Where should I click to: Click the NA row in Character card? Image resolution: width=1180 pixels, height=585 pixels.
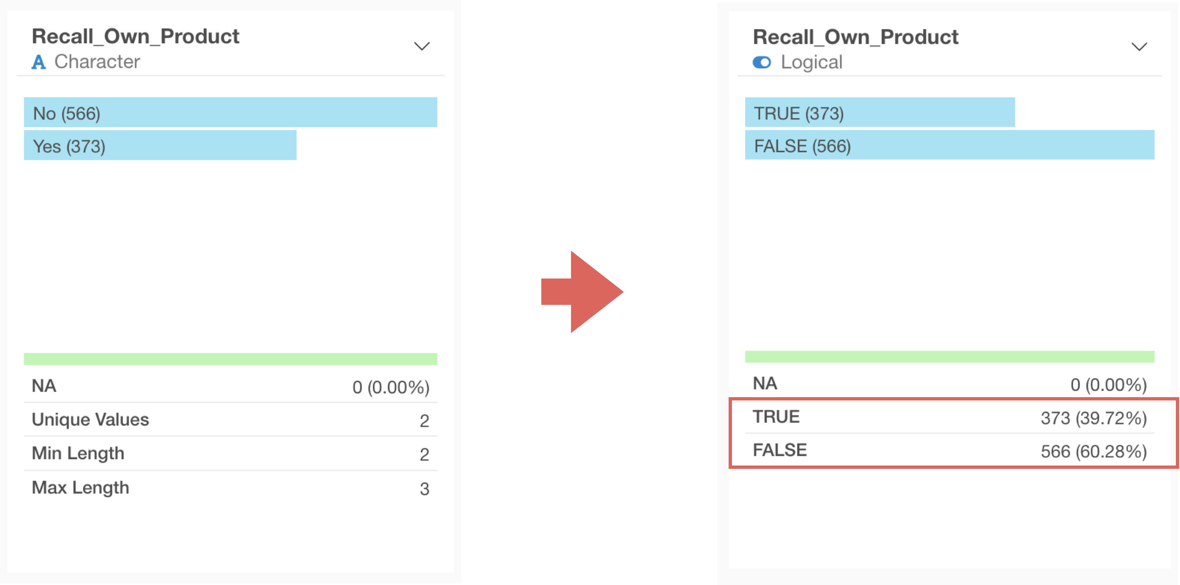(x=230, y=386)
